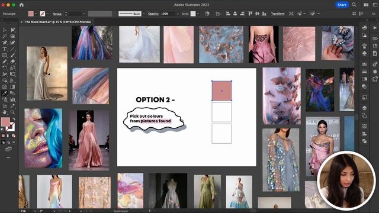Swap fill and stroke arrow
This screenshot has width=379, height=213.
coord(14,119)
